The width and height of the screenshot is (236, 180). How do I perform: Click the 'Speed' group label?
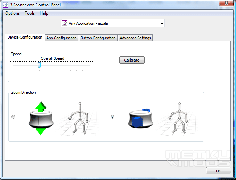(x=16, y=54)
